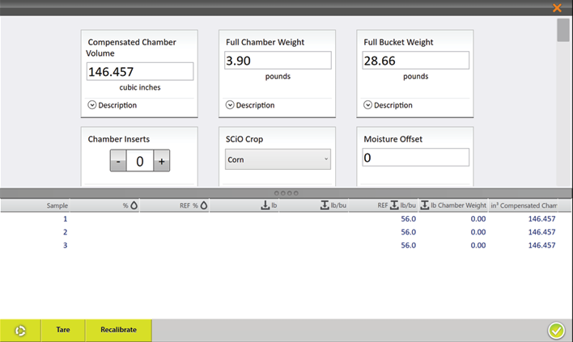Viewport: 573px width, 342px height.
Task: Click the green checkmark confirm icon
Action: tap(556, 330)
